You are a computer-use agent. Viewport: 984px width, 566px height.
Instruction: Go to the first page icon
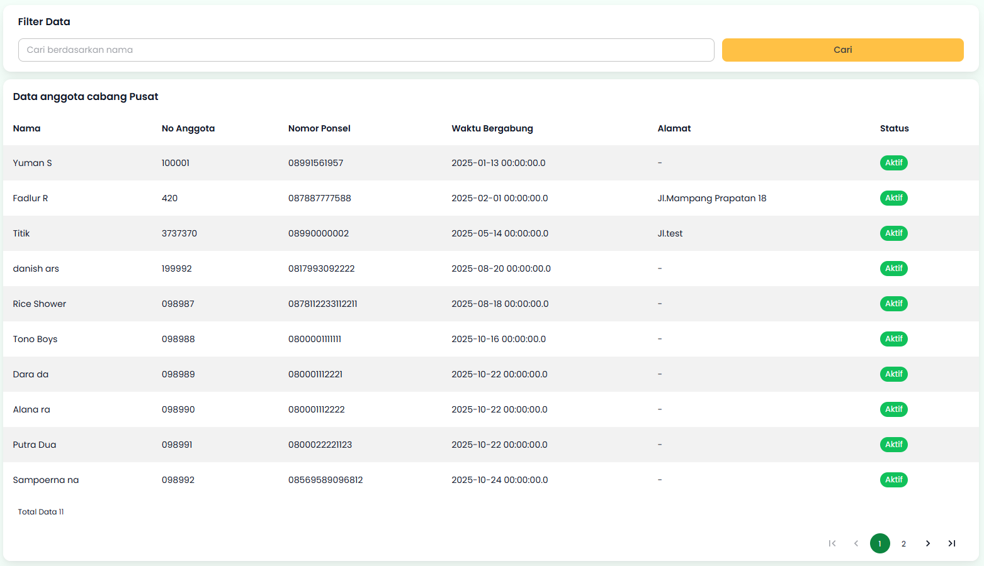(832, 543)
